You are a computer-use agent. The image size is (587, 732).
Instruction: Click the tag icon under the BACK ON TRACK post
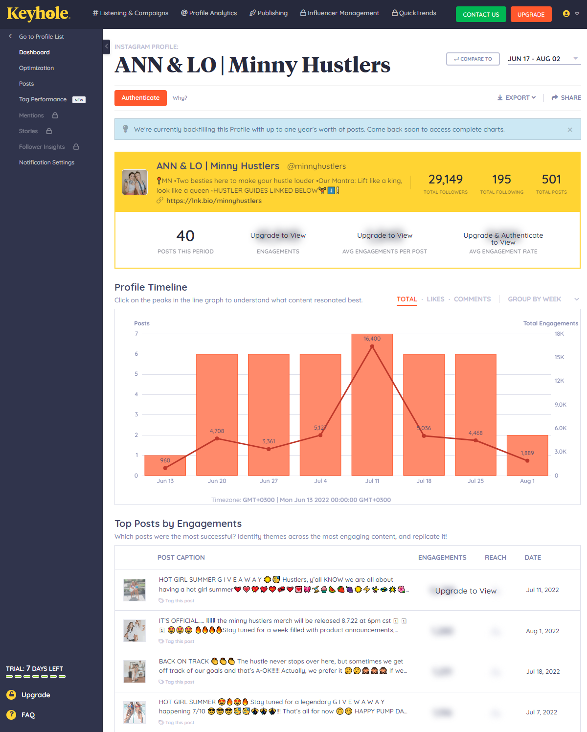[161, 682]
